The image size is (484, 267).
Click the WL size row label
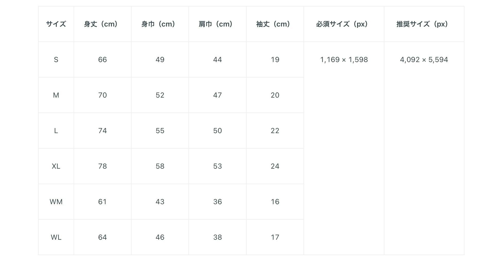pyautogui.click(x=56, y=237)
